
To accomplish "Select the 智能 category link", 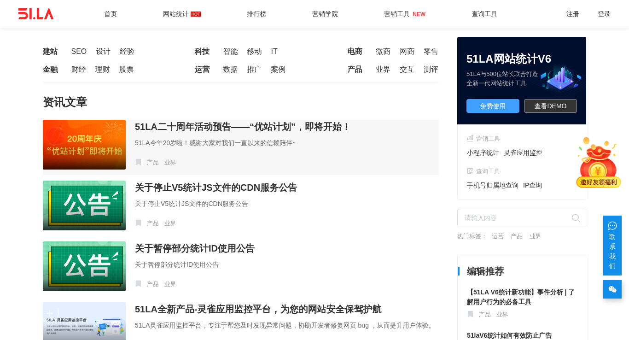I will pos(231,52).
